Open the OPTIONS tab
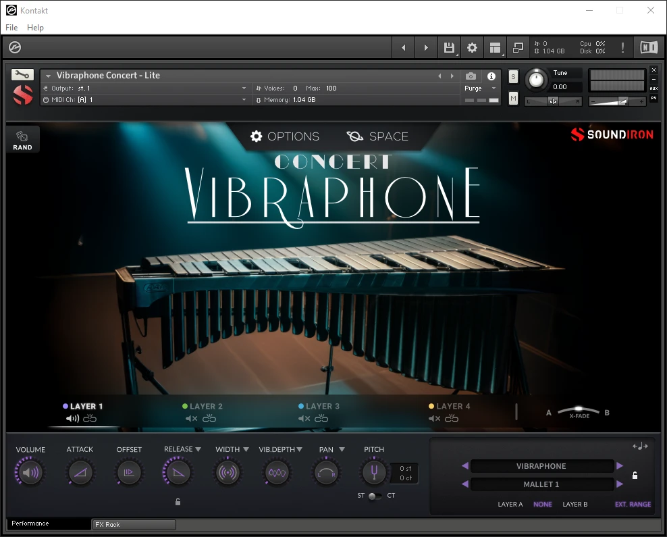Image resolution: width=667 pixels, height=537 pixels. point(285,136)
